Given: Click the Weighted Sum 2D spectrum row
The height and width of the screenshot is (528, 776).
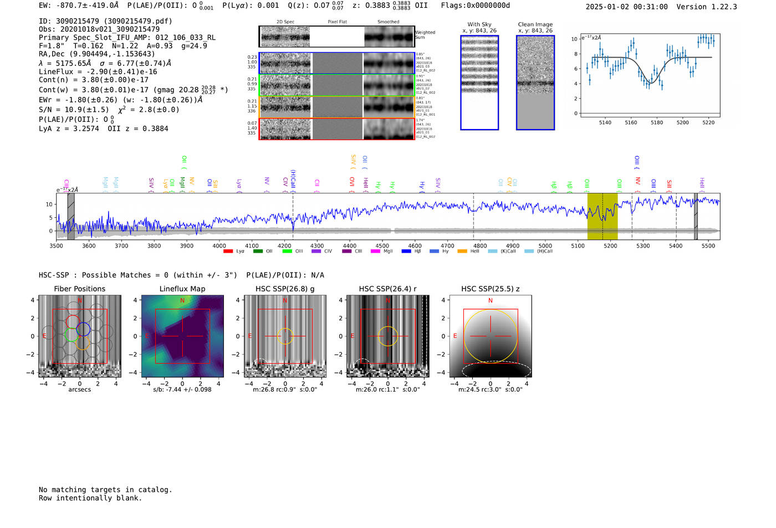Looking at the screenshot, I should pos(337,37).
